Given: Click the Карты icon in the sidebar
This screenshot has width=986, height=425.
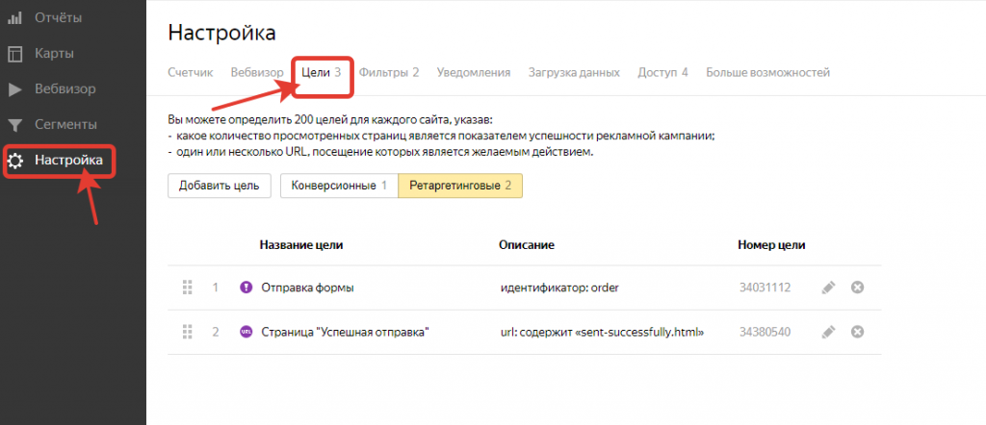Looking at the screenshot, I should click(x=15, y=54).
